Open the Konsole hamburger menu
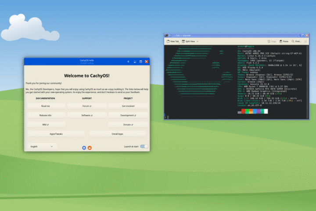The height and width of the screenshot is (211, 316). (x=305, y=41)
